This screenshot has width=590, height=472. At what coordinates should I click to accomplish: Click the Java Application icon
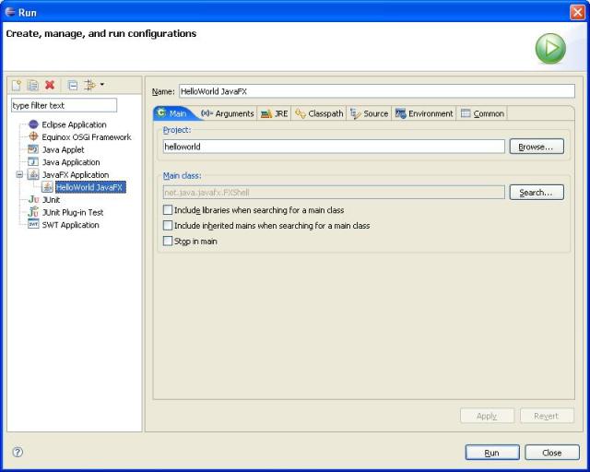[x=33, y=162]
